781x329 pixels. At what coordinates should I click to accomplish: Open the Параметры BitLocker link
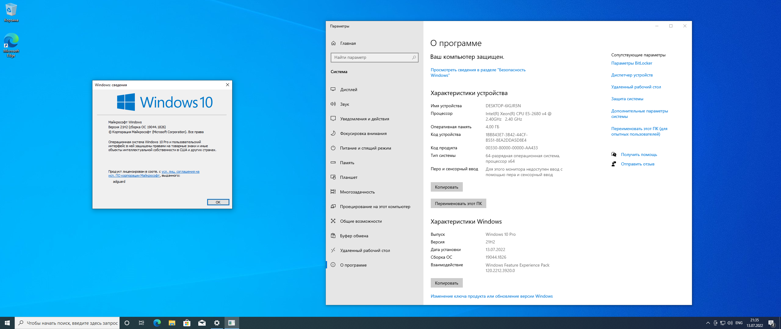632,63
